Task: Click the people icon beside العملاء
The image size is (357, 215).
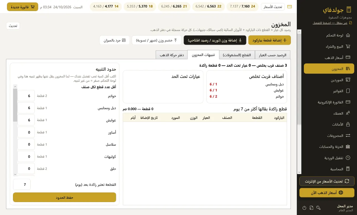Action: 348,113
